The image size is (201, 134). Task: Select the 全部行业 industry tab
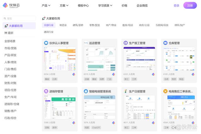point(49,25)
